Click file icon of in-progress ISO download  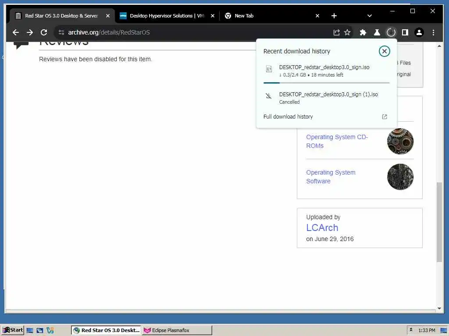click(x=269, y=69)
